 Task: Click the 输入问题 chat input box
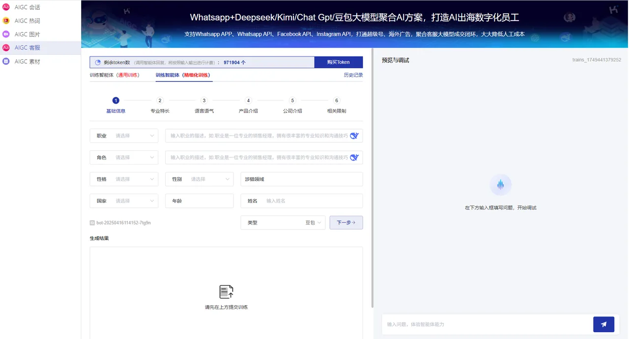486,324
